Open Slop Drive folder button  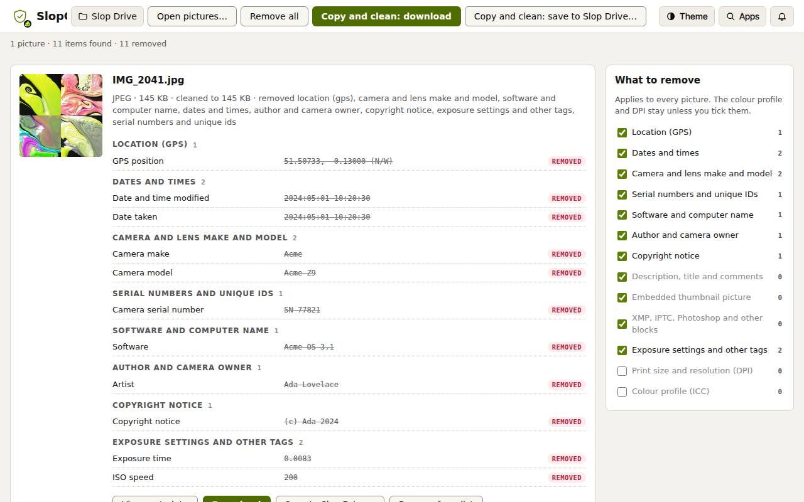click(x=107, y=16)
